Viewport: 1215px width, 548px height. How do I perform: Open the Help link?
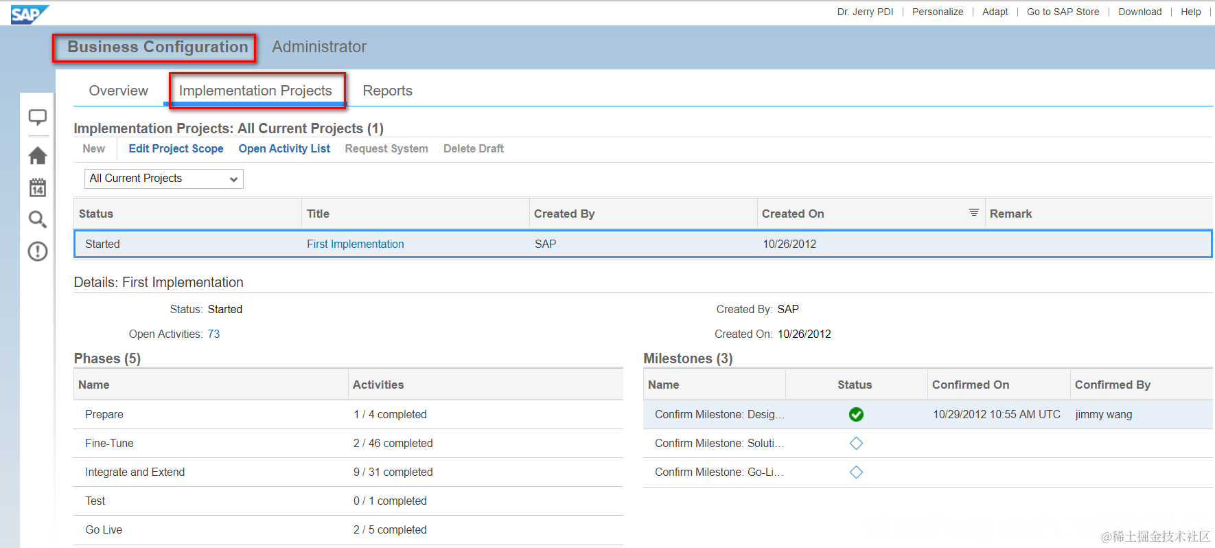tap(1191, 12)
